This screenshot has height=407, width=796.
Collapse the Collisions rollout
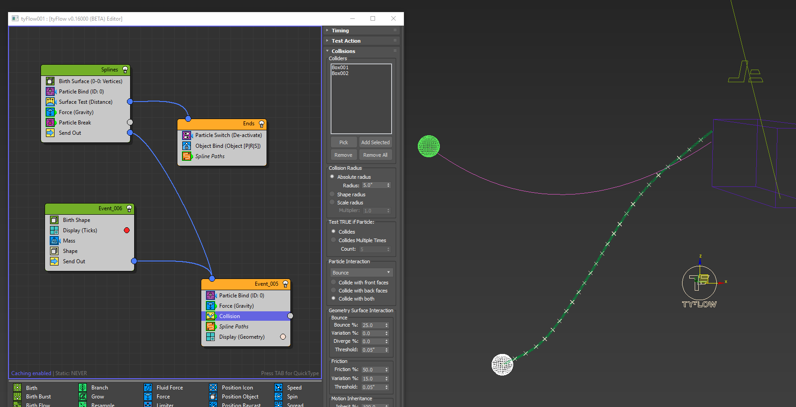click(362, 51)
